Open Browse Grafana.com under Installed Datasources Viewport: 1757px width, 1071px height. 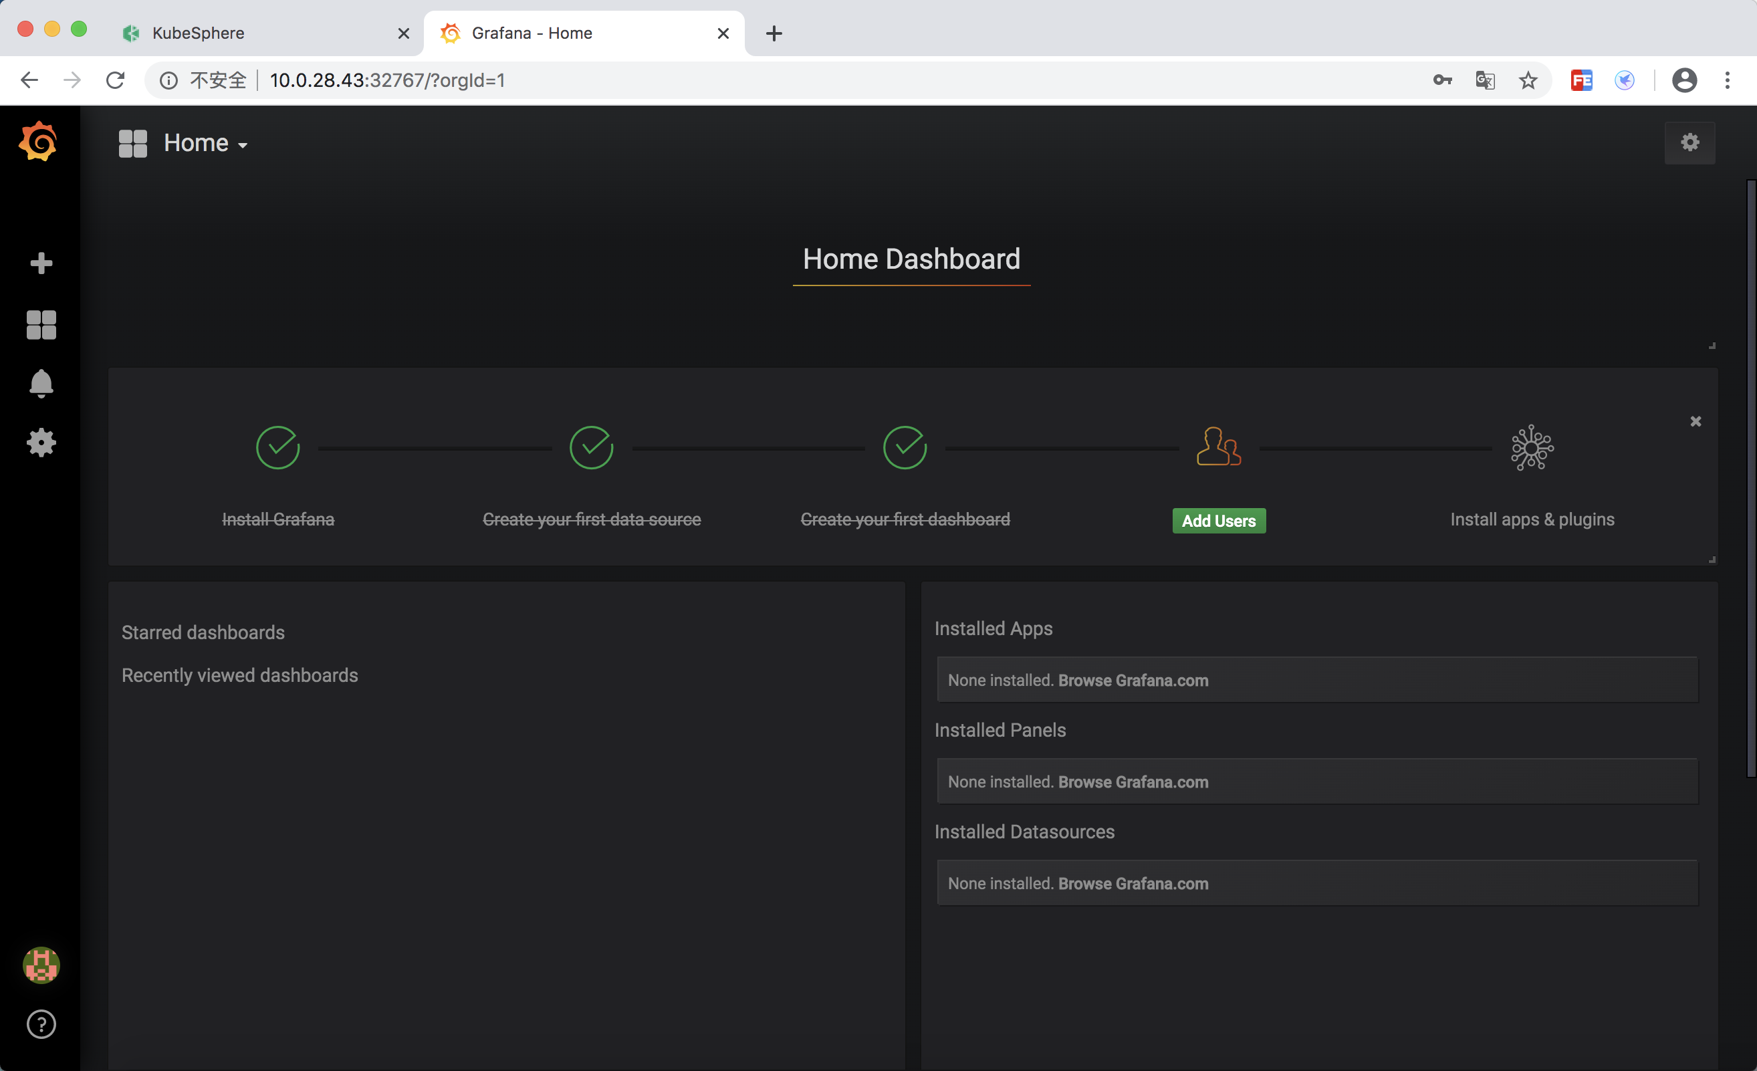click(x=1133, y=883)
